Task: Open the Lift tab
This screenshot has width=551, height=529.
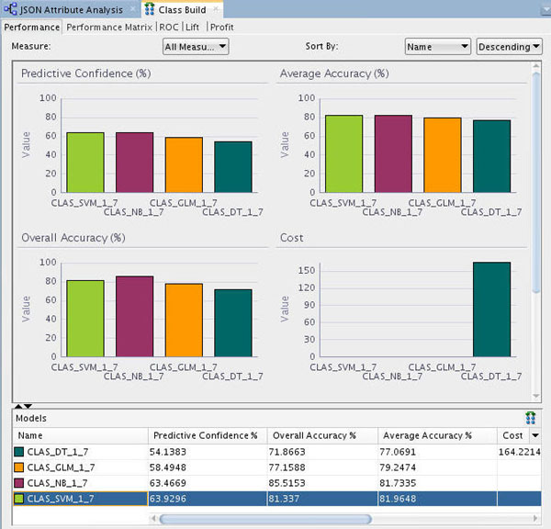Action: (192, 27)
